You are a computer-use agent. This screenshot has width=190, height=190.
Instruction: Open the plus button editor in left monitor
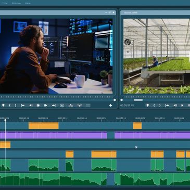point(110,105)
